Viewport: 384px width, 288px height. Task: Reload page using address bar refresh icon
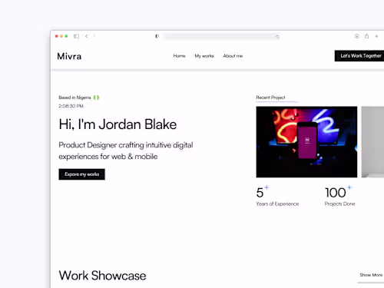click(x=277, y=37)
